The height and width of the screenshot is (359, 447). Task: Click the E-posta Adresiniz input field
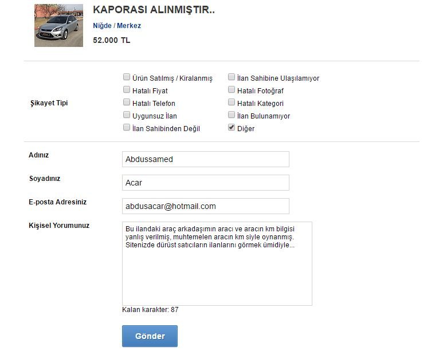(206, 206)
